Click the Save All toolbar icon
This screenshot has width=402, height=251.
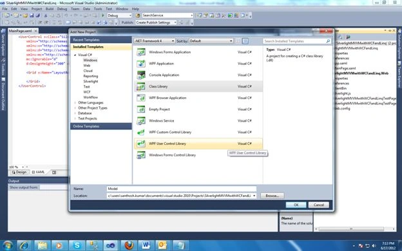point(37,15)
